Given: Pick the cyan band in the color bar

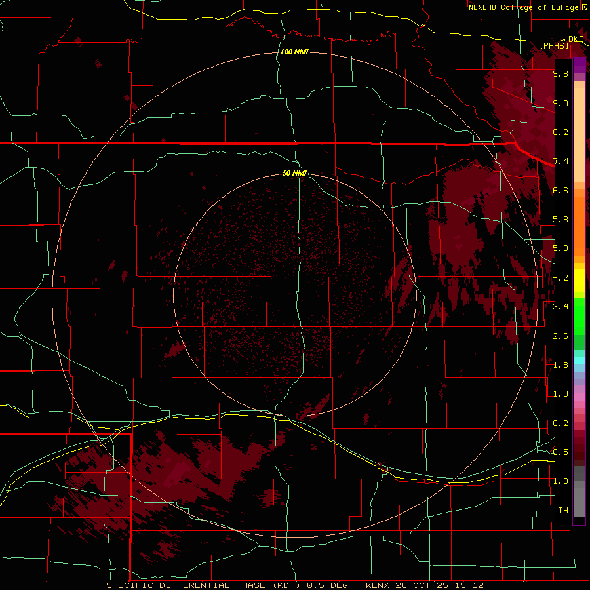Looking at the screenshot, I should pyautogui.click(x=579, y=361).
